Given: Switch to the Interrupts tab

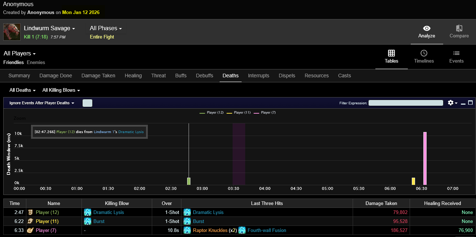Looking at the screenshot, I should pyautogui.click(x=259, y=76).
